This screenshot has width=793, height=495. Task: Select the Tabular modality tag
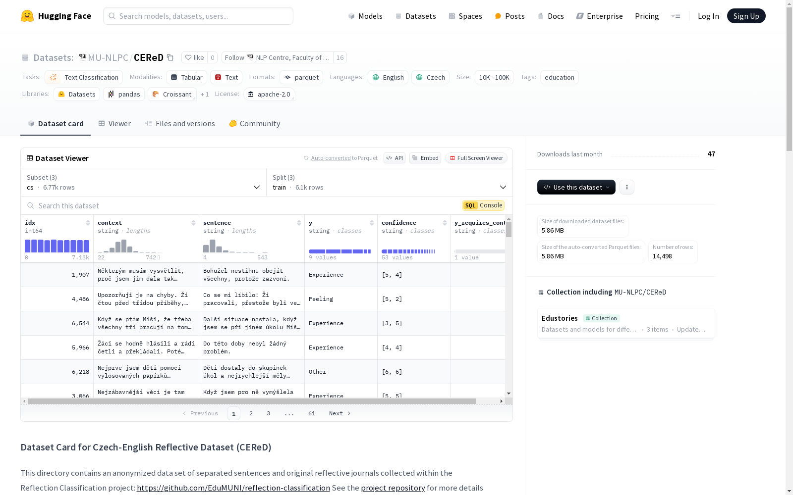187,77
